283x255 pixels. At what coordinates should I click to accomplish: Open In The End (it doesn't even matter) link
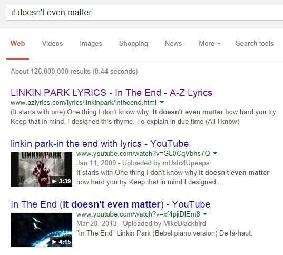(111, 204)
